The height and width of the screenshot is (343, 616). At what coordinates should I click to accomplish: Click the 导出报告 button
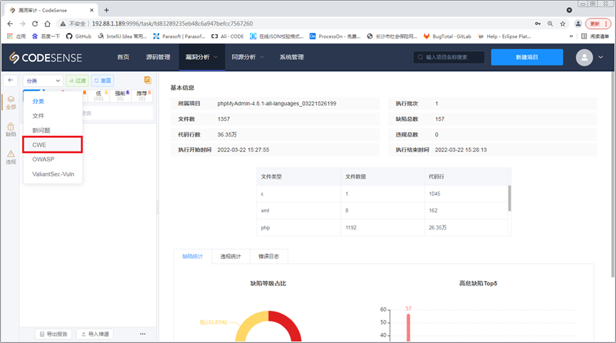click(53, 334)
